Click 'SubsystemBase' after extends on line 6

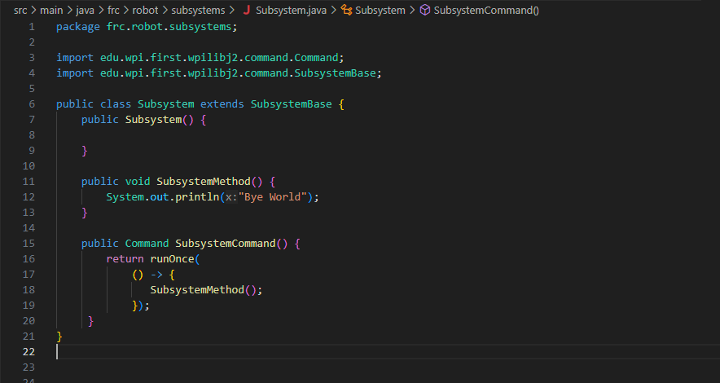click(x=291, y=103)
